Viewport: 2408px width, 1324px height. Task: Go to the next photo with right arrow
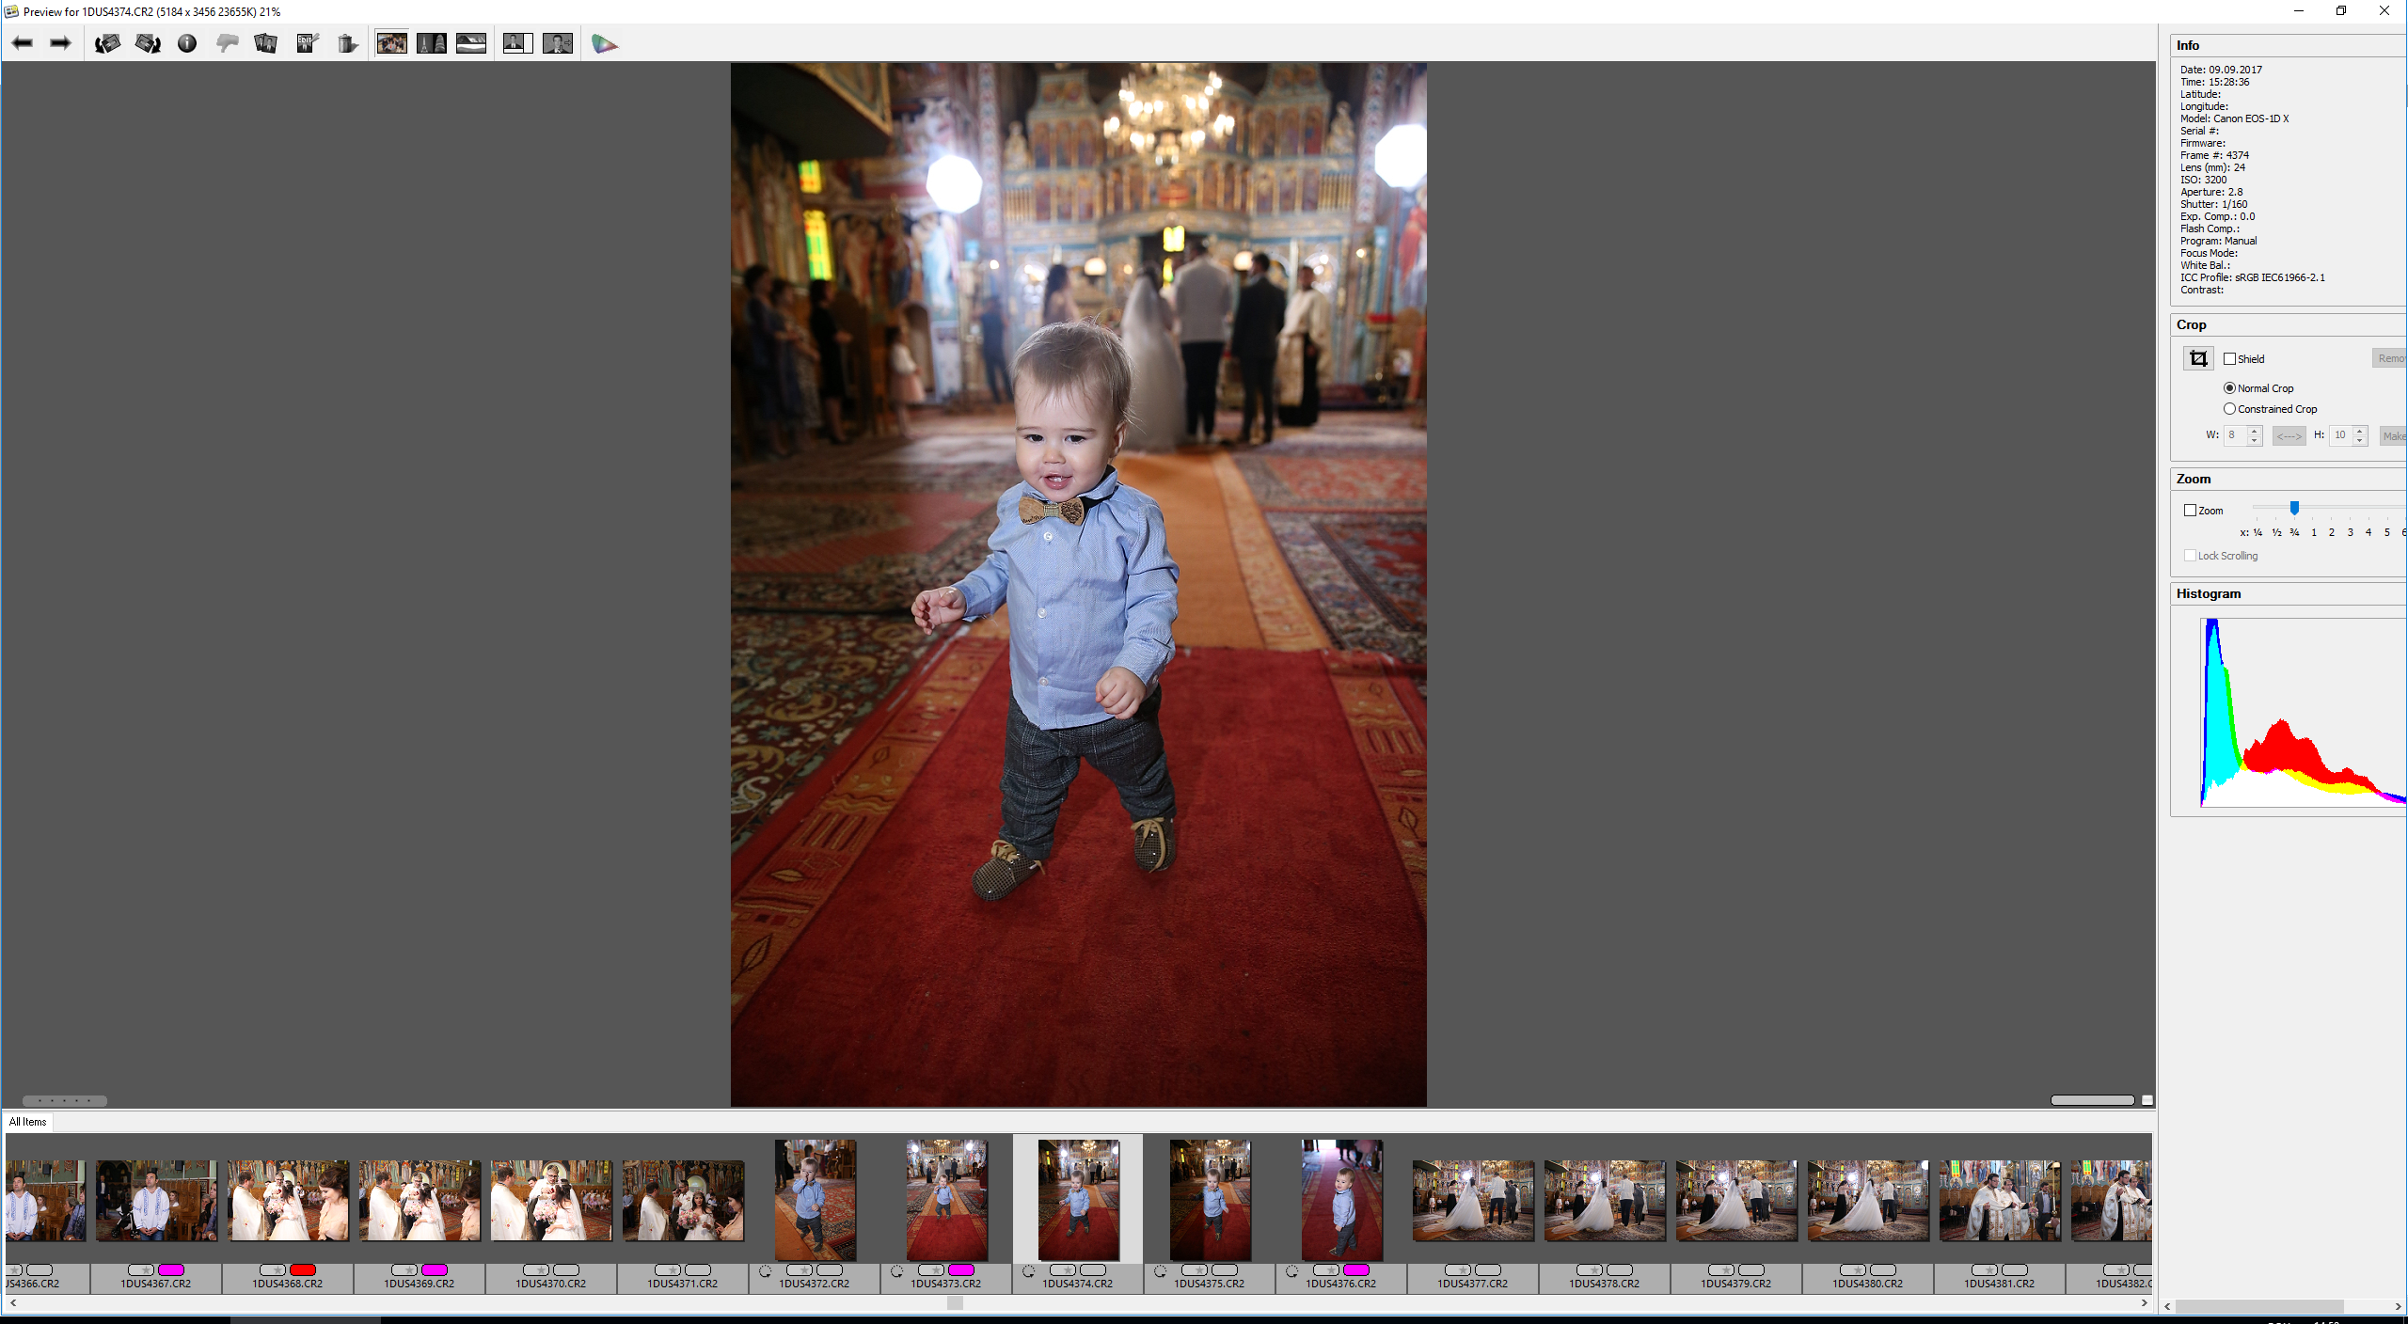pos(61,43)
